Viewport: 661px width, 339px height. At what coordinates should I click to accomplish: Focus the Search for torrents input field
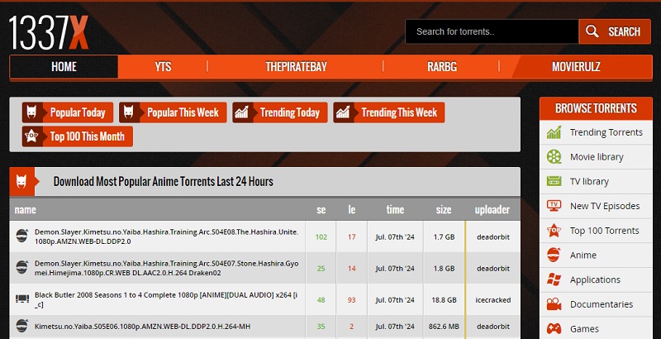(492, 32)
